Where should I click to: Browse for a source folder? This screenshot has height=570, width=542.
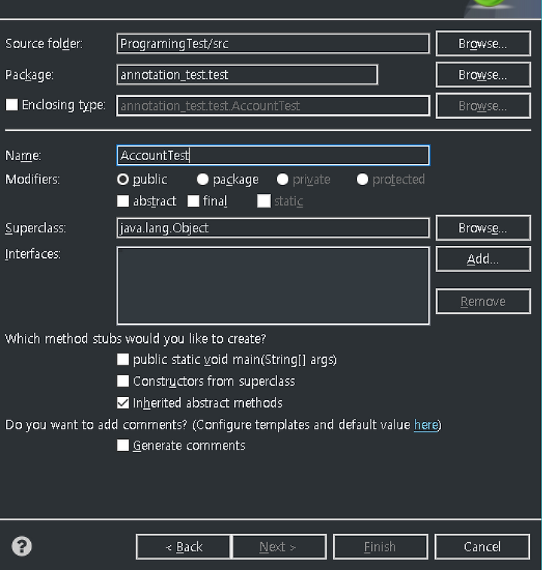click(483, 44)
